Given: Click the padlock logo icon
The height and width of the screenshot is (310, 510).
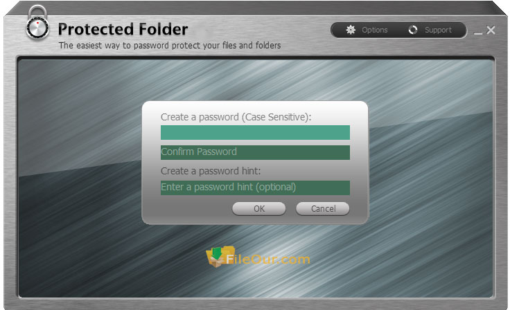Looking at the screenshot, I should point(37,24).
